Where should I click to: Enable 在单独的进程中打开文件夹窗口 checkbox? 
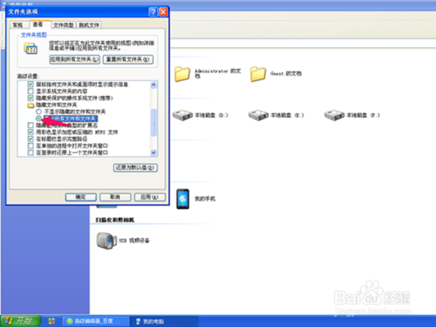pyautogui.click(x=31, y=146)
